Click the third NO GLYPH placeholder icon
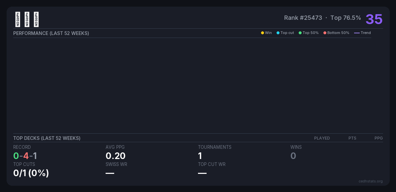The height and width of the screenshot is (192, 396). (x=36, y=19)
